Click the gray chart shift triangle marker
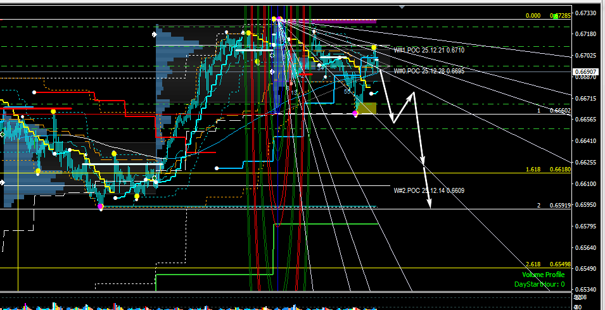This screenshot has width=605, height=310. pos(402,6)
